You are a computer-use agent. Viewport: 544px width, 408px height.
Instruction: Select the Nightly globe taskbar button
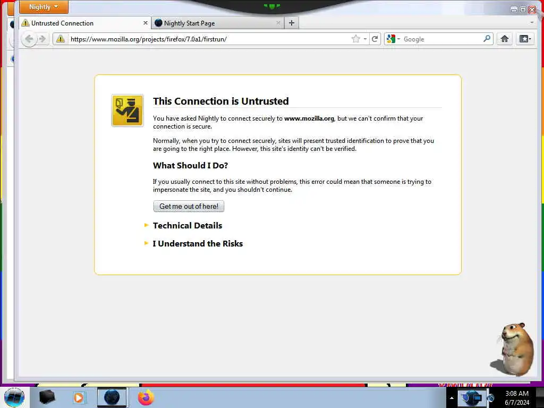(112, 397)
